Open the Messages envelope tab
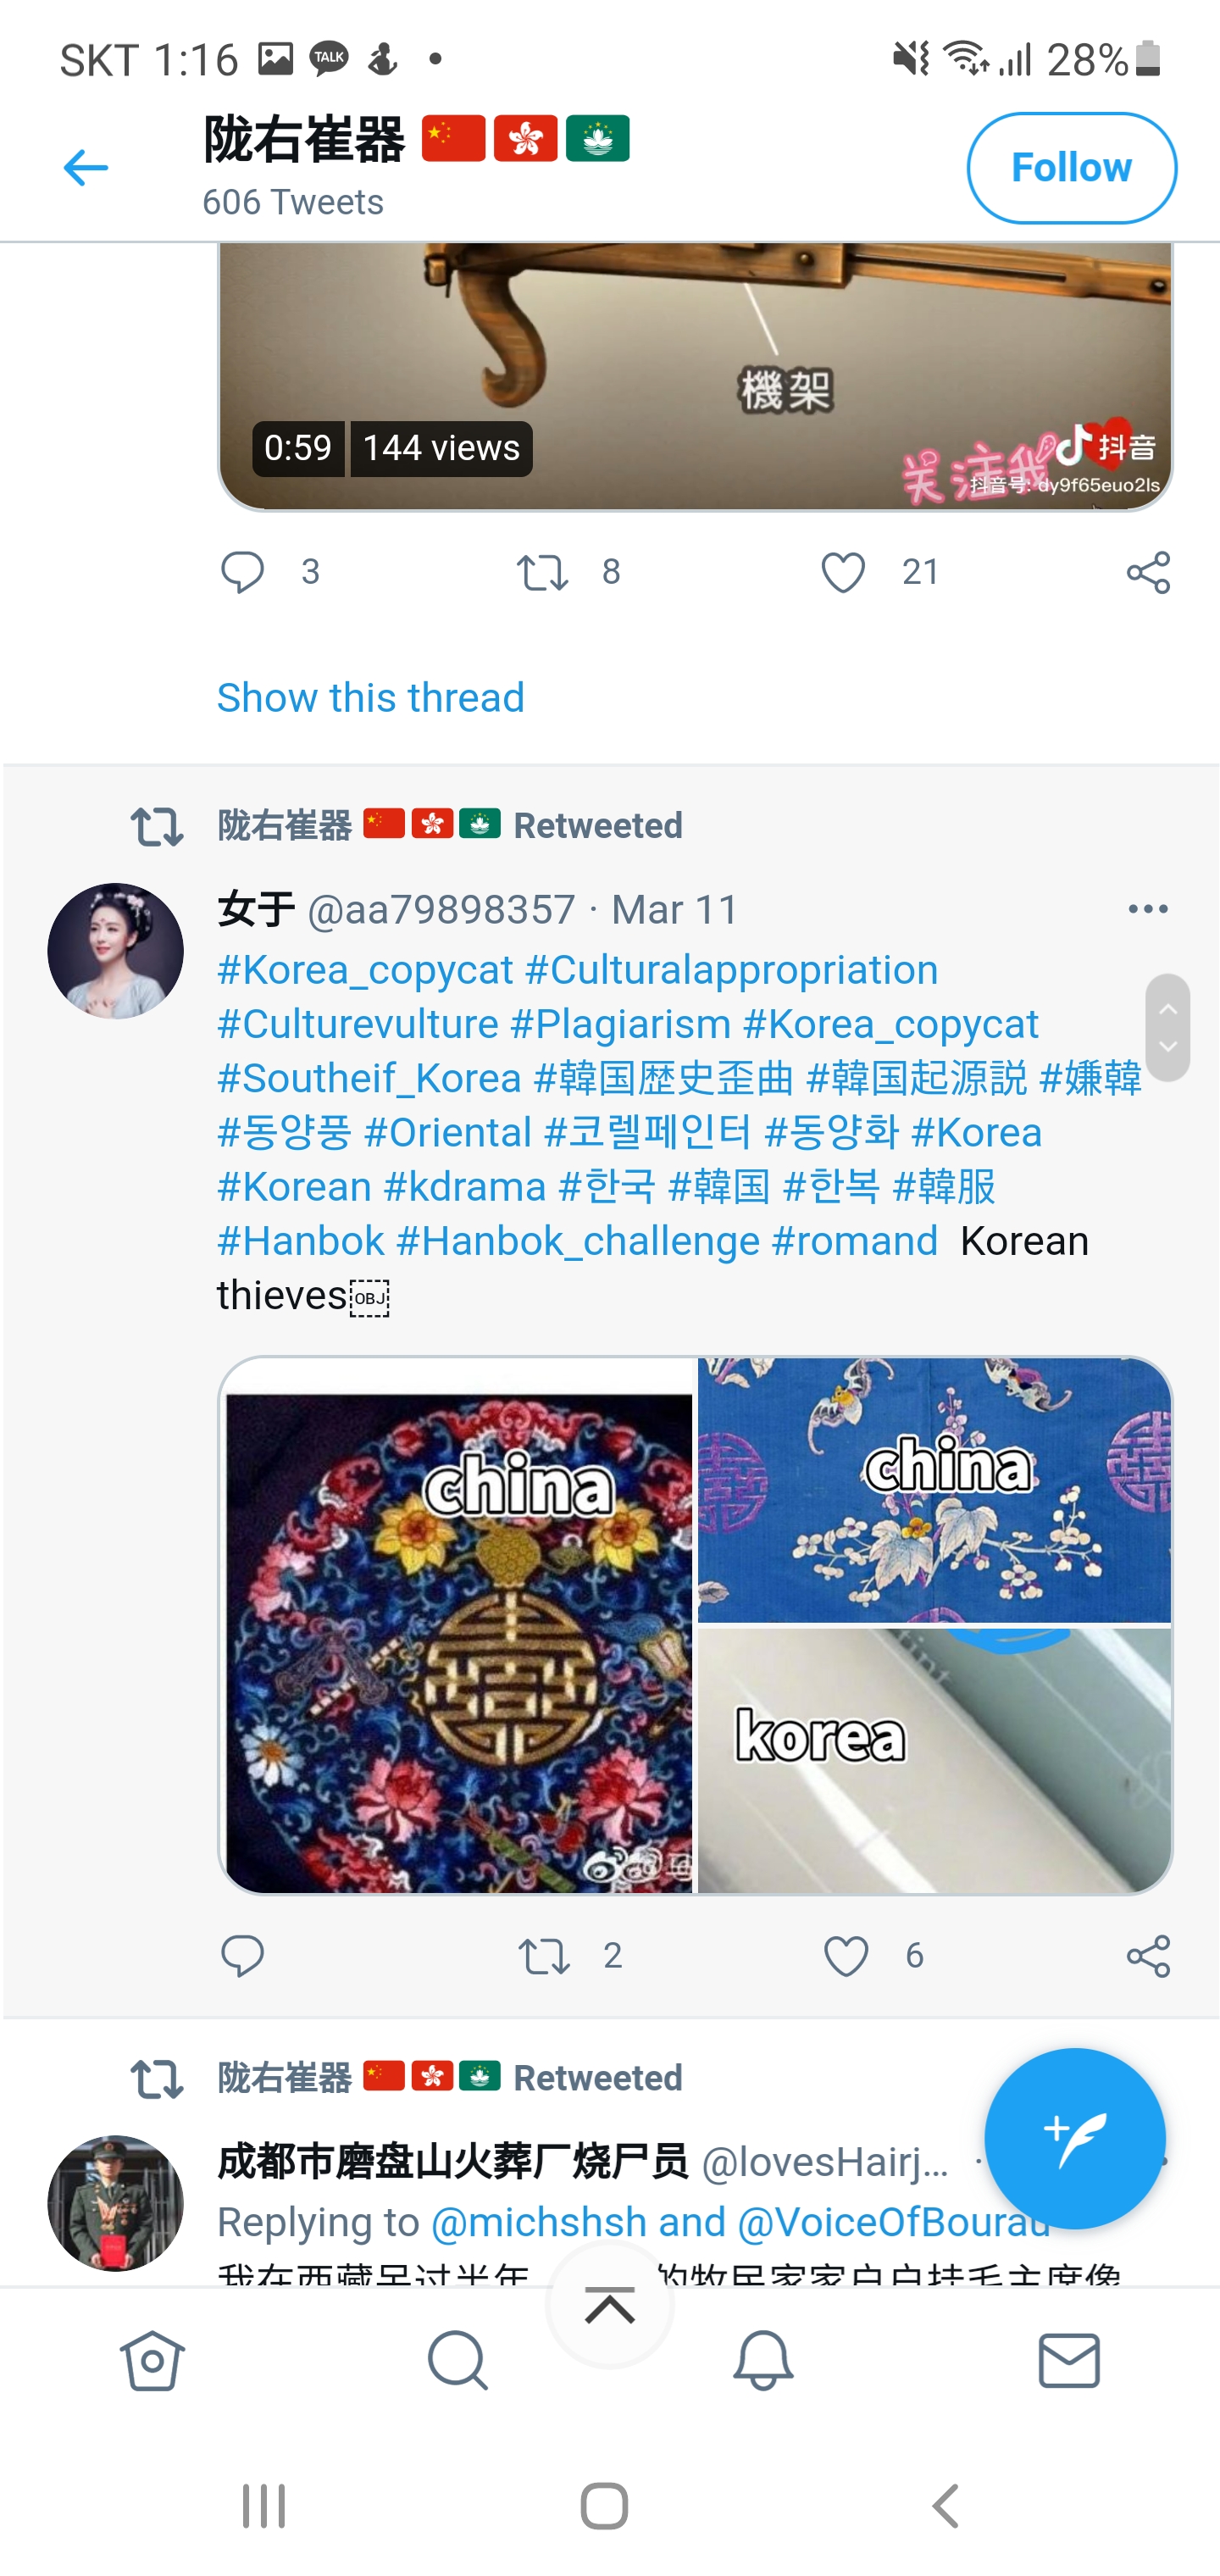1220x2576 pixels. click(1069, 2360)
